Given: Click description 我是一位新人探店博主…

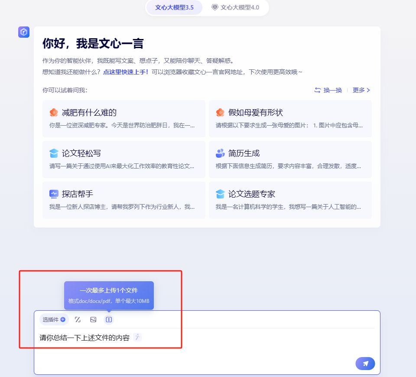Looking at the screenshot, I should [122, 207].
